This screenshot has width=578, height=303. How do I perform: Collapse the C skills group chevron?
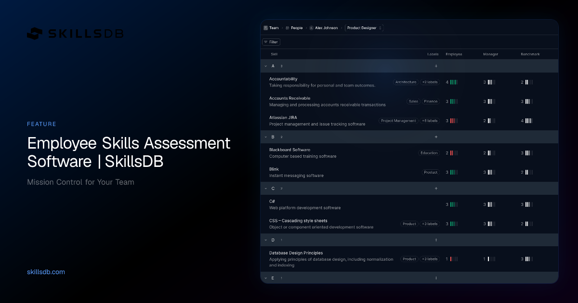(x=265, y=188)
